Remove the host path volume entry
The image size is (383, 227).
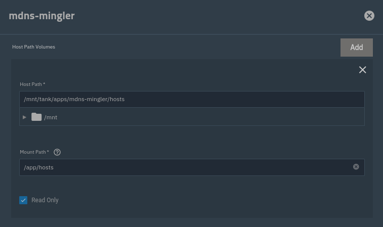[x=362, y=70]
